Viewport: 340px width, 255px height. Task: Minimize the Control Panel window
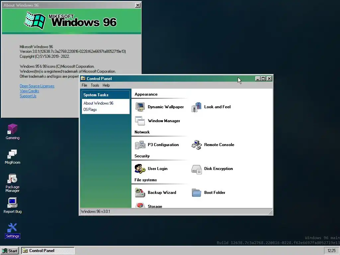coord(258,79)
